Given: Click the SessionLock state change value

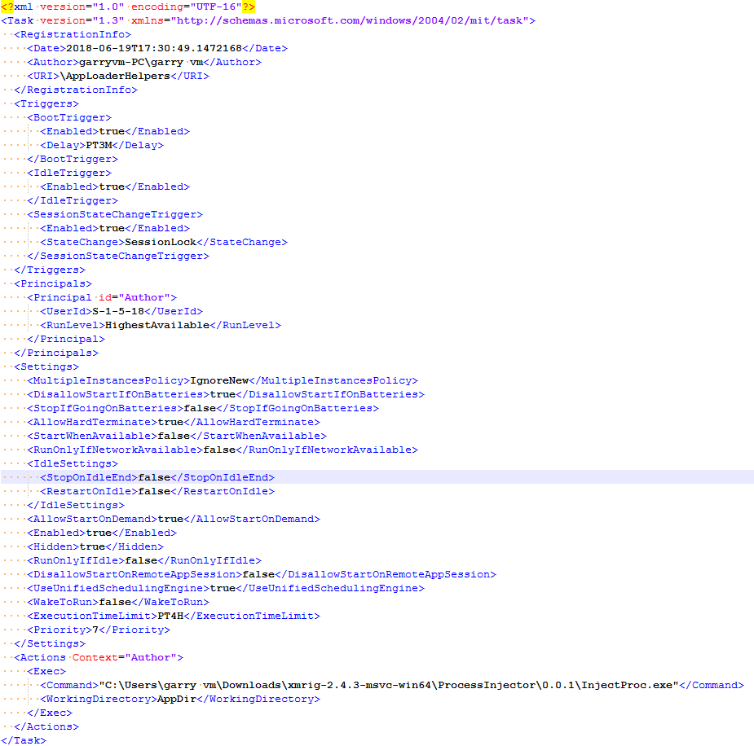Looking at the screenshot, I should pos(161,242).
